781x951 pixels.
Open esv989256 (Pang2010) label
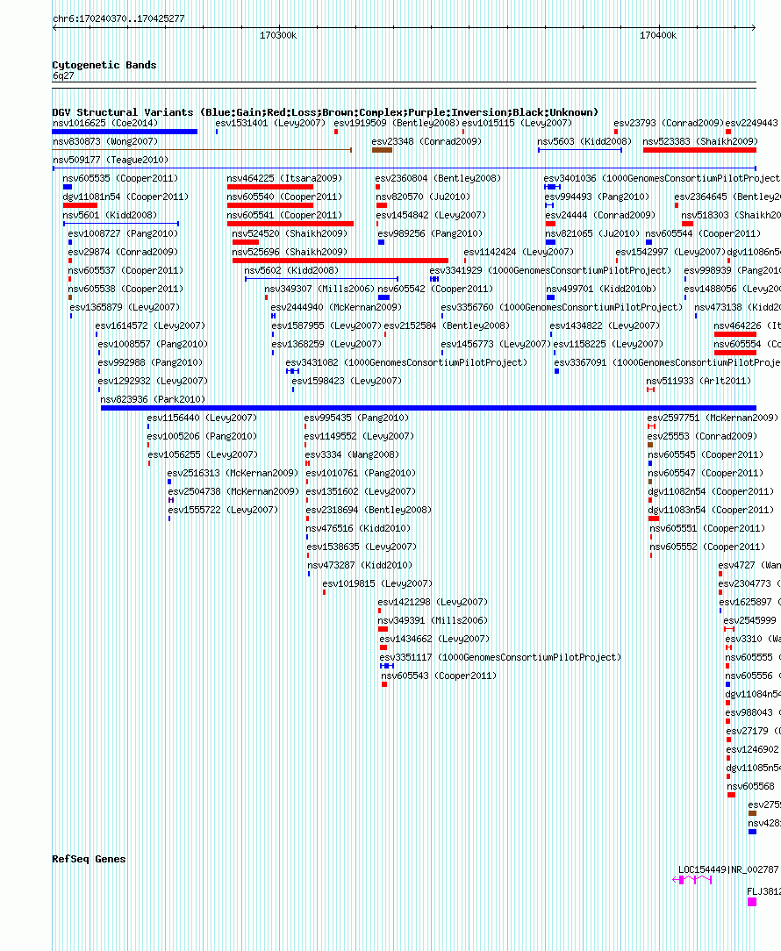(x=430, y=233)
